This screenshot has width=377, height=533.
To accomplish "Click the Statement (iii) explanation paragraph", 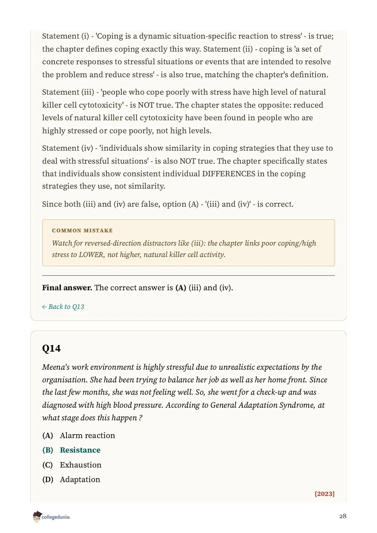I will tap(184, 111).
